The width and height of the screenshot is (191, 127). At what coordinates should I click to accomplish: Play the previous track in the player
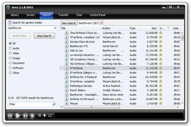pyautogui.click(x=10, y=116)
